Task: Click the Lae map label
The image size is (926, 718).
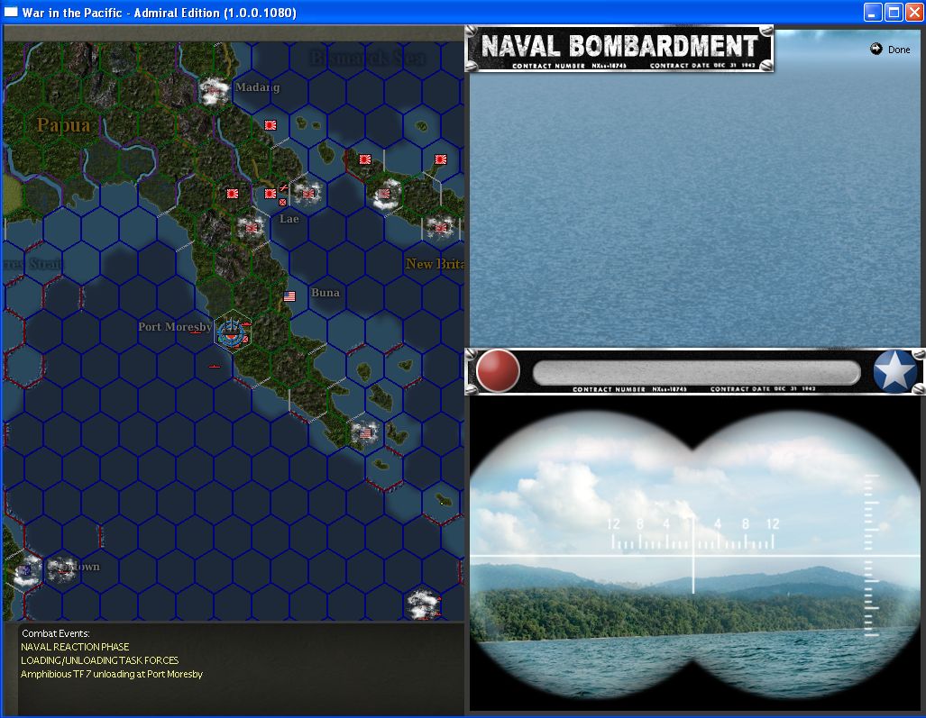Action: click(289, 219)
